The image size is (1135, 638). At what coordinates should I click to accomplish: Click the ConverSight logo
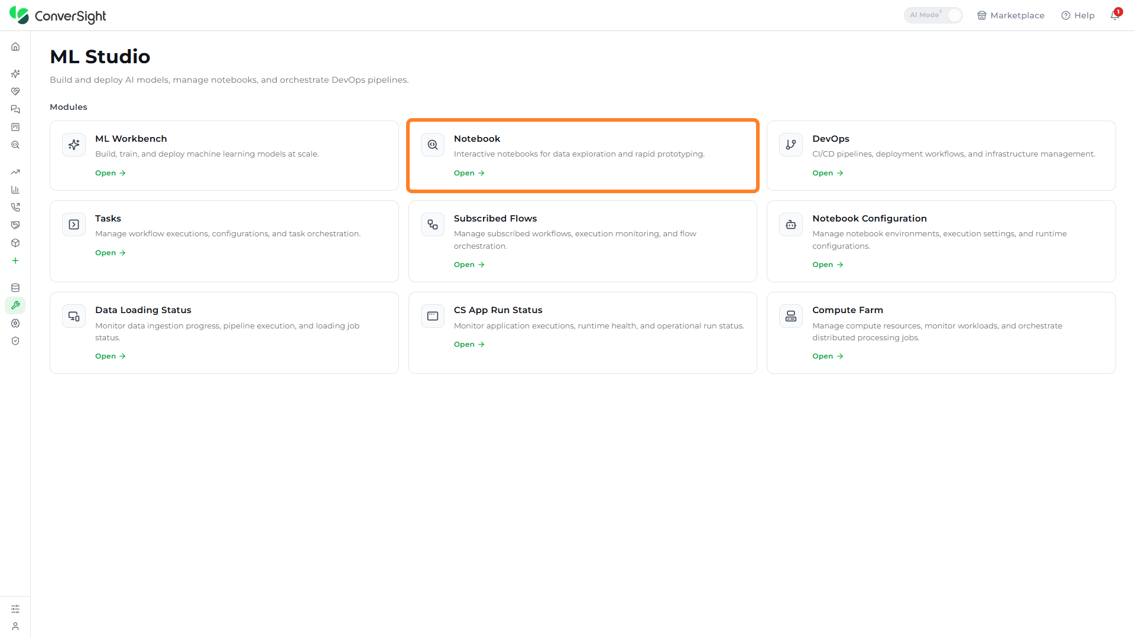coord(58,15)
